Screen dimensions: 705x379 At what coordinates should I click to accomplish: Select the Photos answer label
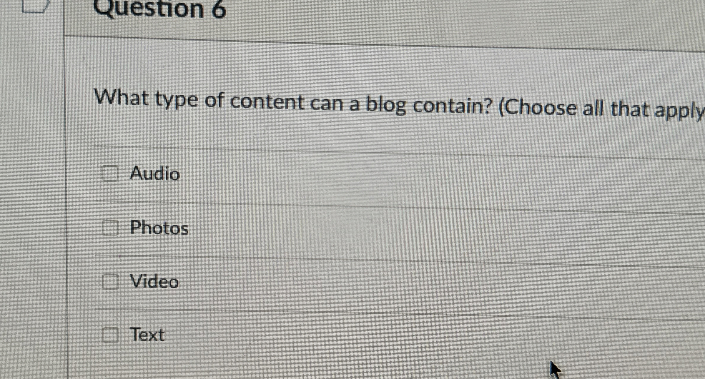pos(159,228)
